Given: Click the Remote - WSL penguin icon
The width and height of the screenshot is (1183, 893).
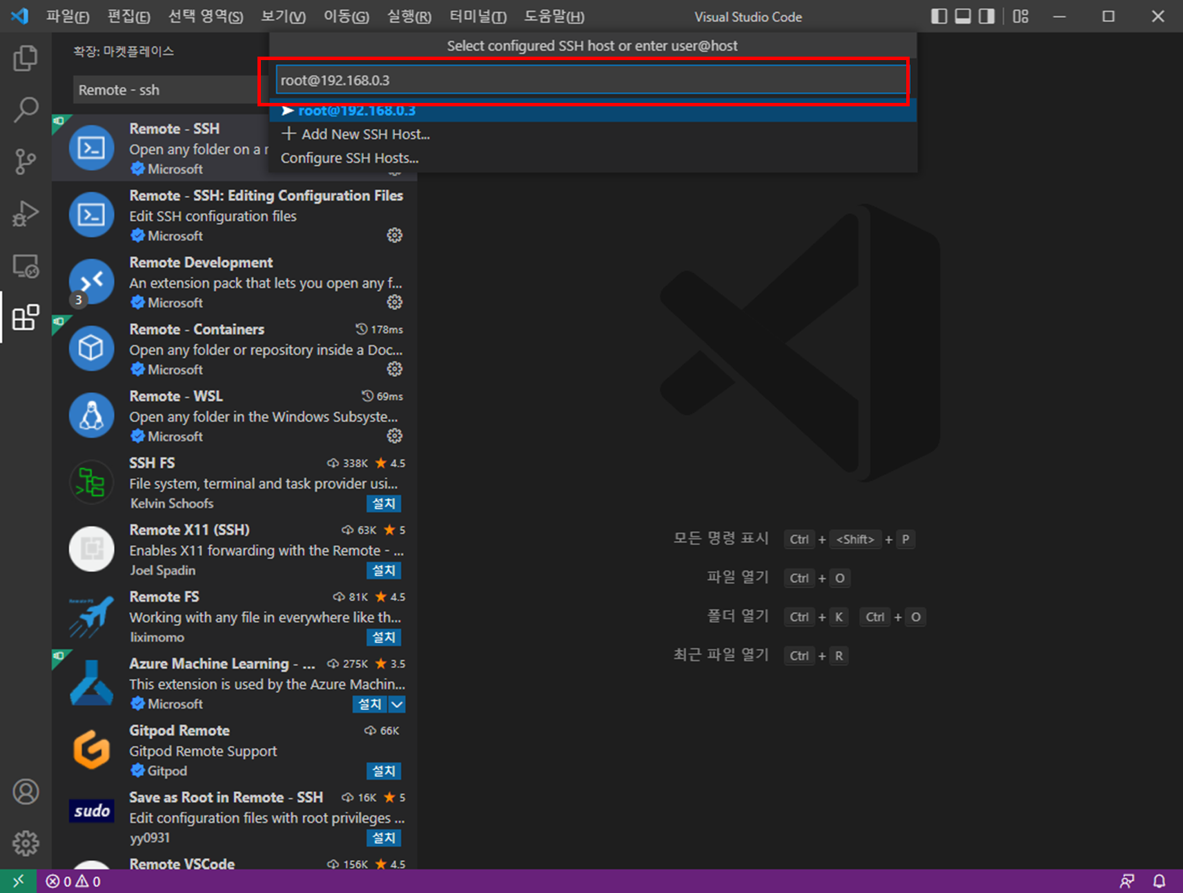Looking at the screenshot, I should [x=92, y=415].
